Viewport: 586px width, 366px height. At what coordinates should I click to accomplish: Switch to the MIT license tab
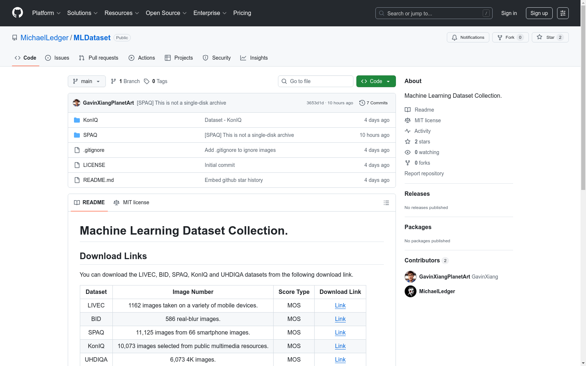pyautogui.click(x=131, y=202)
